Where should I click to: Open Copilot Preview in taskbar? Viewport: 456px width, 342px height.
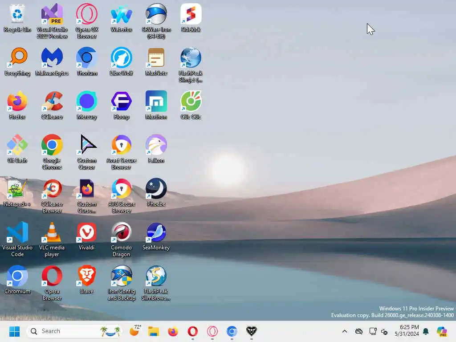coord(442,331)
